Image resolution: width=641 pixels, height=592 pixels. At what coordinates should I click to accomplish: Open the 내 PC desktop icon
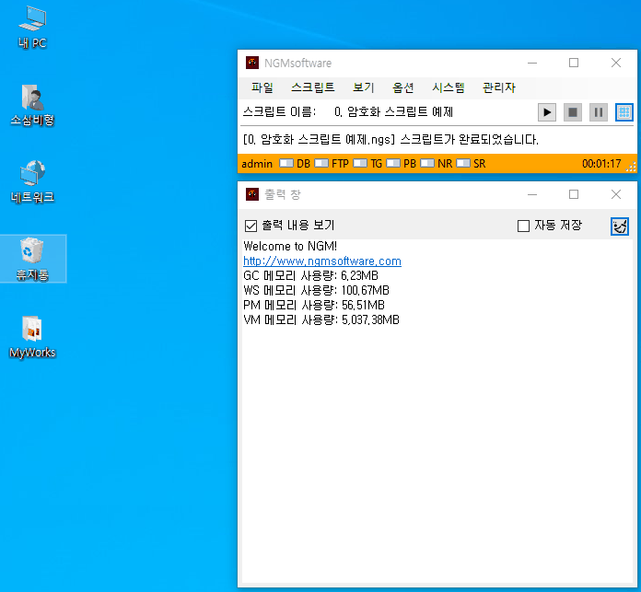click(32, 28)
